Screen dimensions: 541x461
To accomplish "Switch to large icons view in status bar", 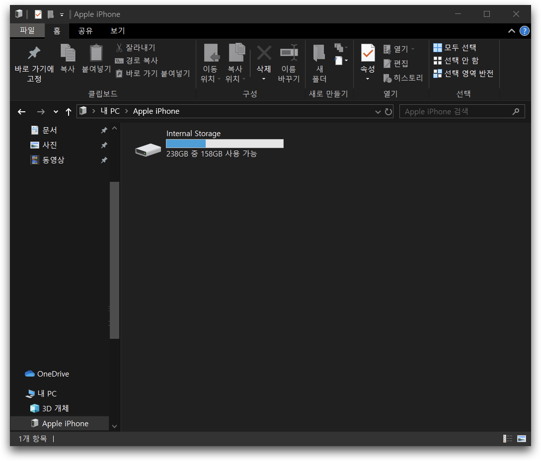I will 522,439.
